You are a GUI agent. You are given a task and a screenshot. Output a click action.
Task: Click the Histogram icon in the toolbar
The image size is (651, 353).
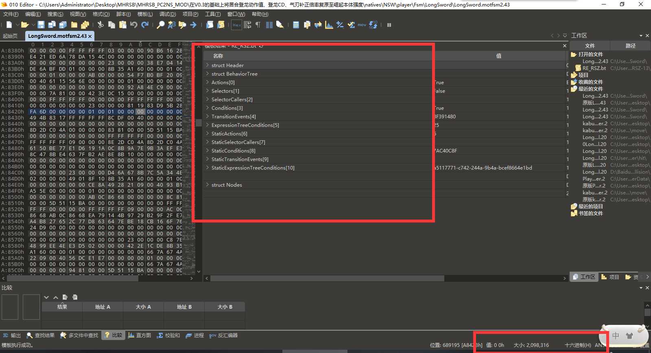[x=329, y=25]
